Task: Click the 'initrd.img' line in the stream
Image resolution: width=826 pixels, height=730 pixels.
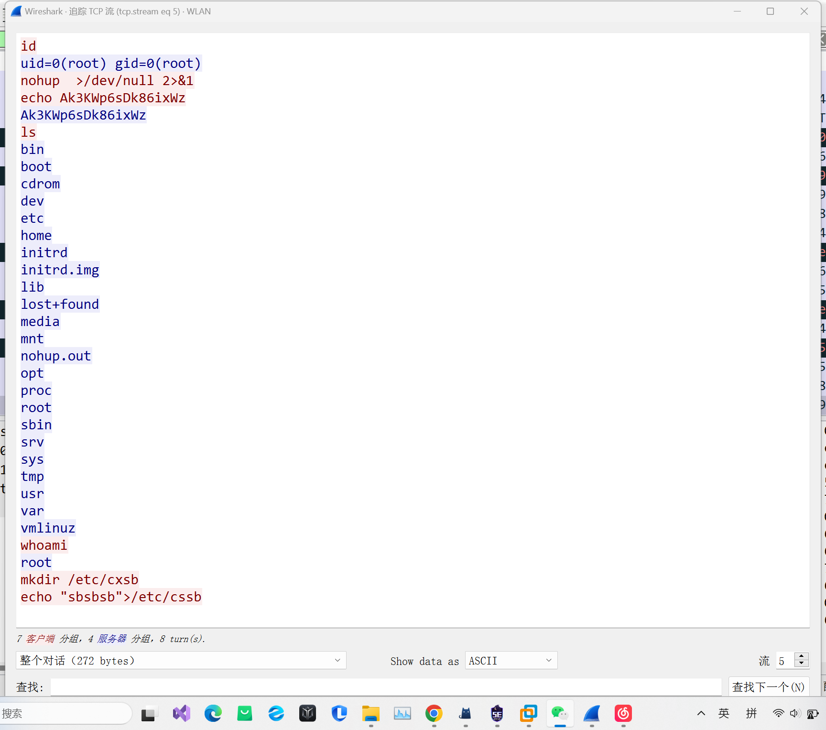Action: click(x=60, y=270)
